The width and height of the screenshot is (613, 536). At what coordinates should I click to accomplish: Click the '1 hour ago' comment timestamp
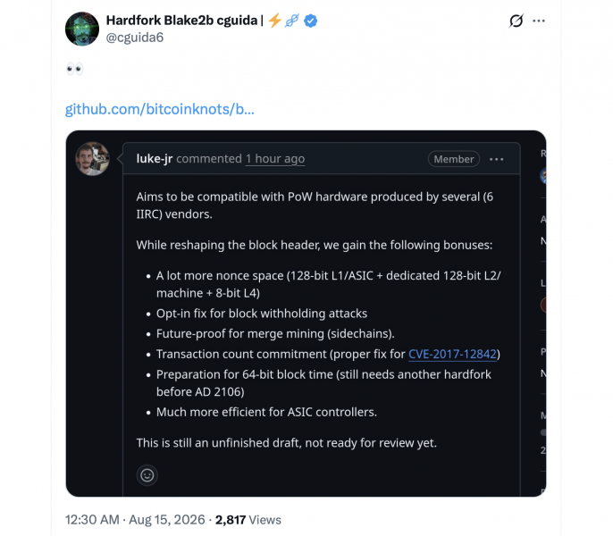pos(275,159)
